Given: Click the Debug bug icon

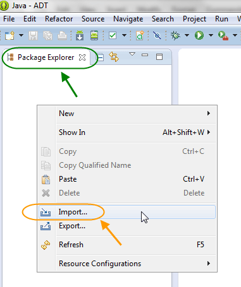Looking at the screenshot, I should point(175,35).
